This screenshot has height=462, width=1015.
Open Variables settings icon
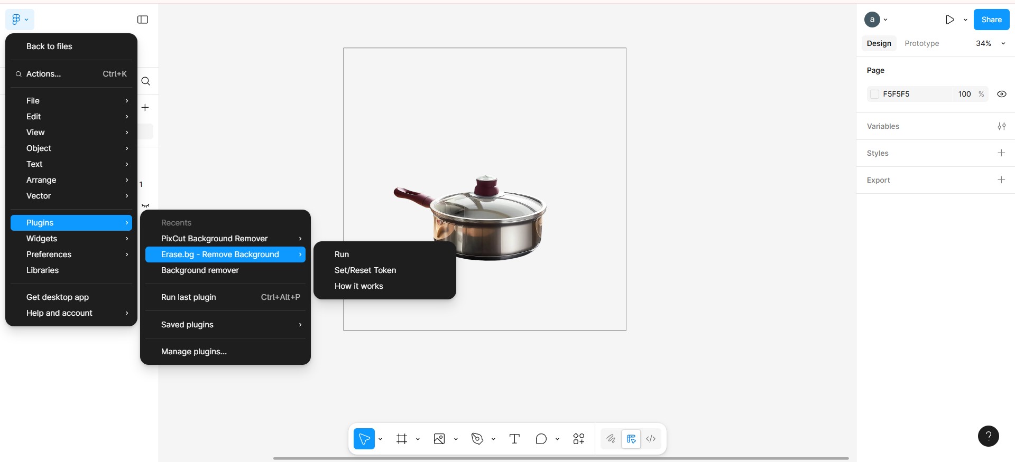coord(1001,126)
